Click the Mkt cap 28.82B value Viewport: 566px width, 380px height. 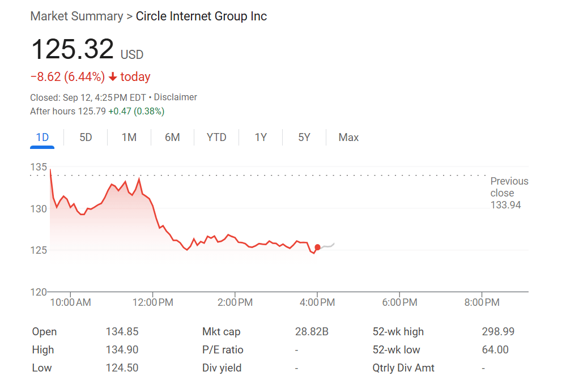(x=312, y=332)
